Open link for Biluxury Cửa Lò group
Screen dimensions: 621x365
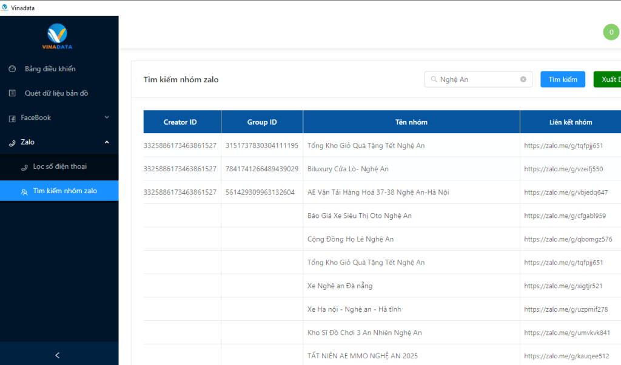(563, 169)
